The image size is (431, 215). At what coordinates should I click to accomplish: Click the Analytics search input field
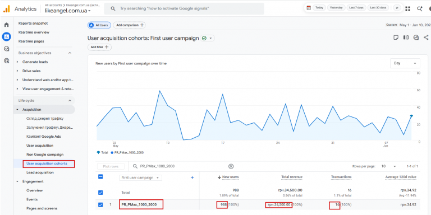[x=184, y=9]
